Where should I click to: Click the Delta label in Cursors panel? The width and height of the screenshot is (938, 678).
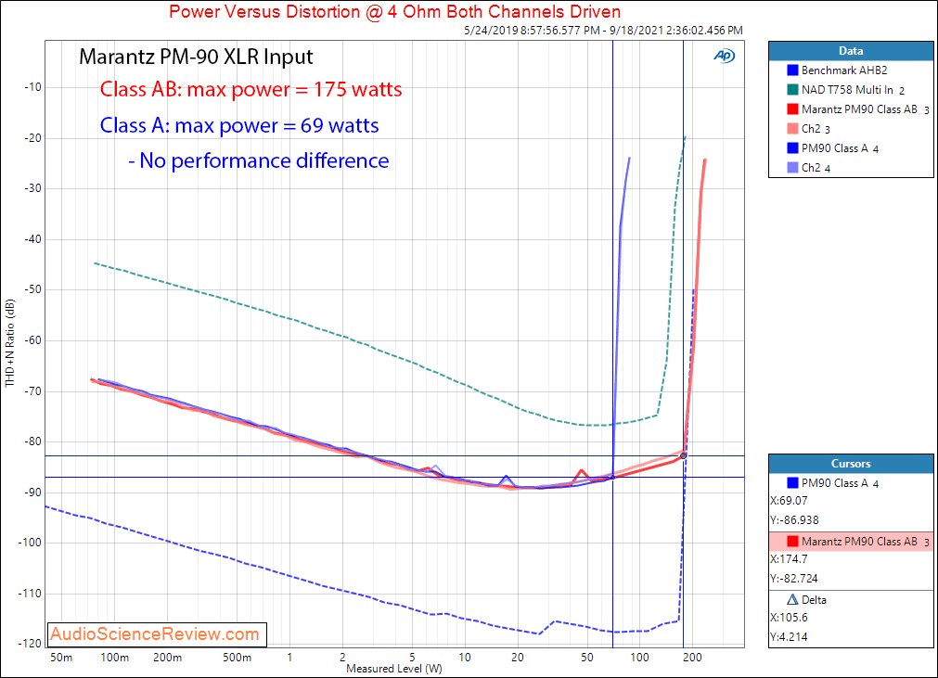point(814,599)
